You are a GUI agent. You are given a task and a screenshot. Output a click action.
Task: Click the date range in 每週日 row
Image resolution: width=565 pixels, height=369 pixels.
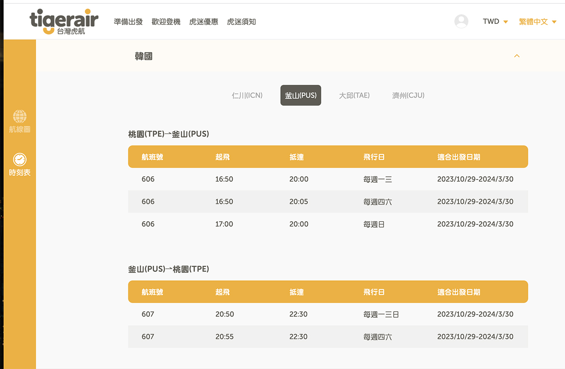coord(475,224)
